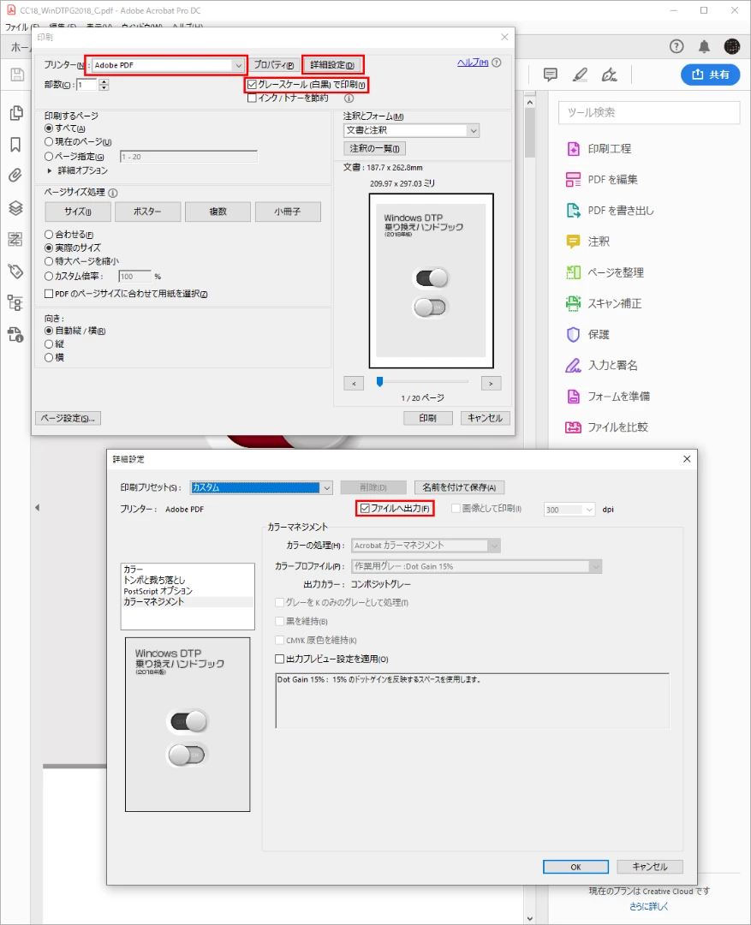The height and width of the screenshot is (925, 751).
Task: Check PDF のページサイズに合わせて用紙を選択
Action: pos(49,294)
